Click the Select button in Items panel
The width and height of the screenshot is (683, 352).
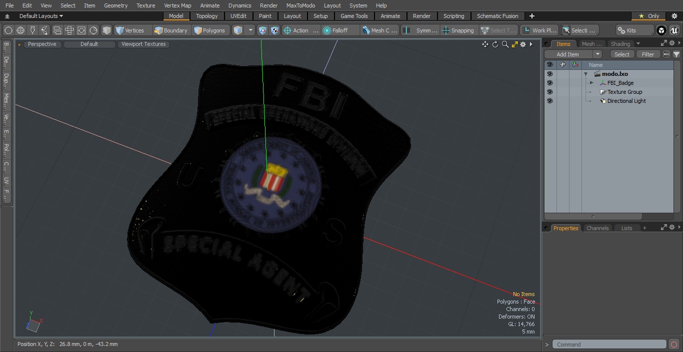pyautogui.click(x=622, y=54)
